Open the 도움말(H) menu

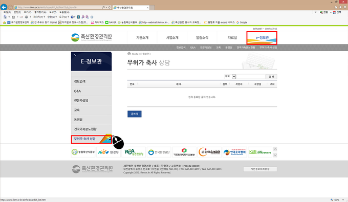tap(64, 12)
